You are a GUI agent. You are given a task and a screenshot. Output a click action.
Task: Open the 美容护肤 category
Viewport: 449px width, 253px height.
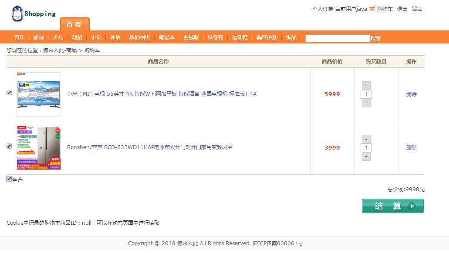pos(266,37)
